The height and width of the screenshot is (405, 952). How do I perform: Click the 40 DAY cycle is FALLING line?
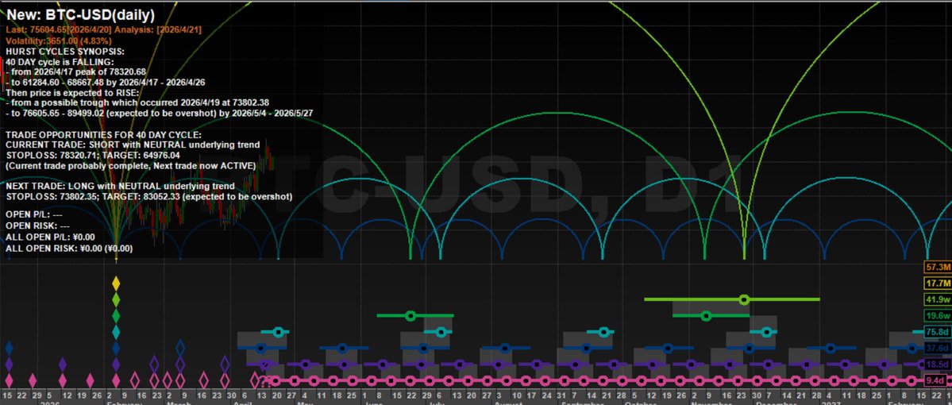click(x=60, y=63)
